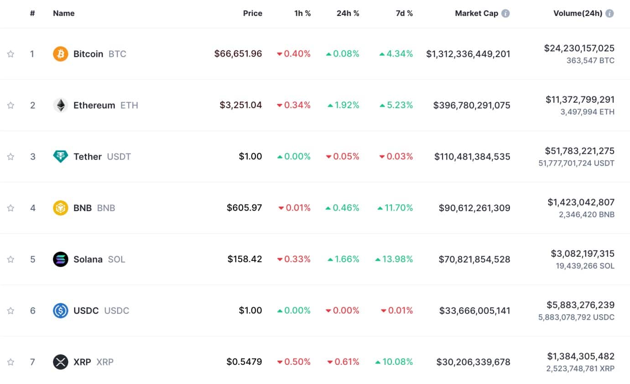Image resolution: width=630 pixels, height=384 pixels.
Task: Toggle the Tether watchlist star
Action: (x=10, y=156)
